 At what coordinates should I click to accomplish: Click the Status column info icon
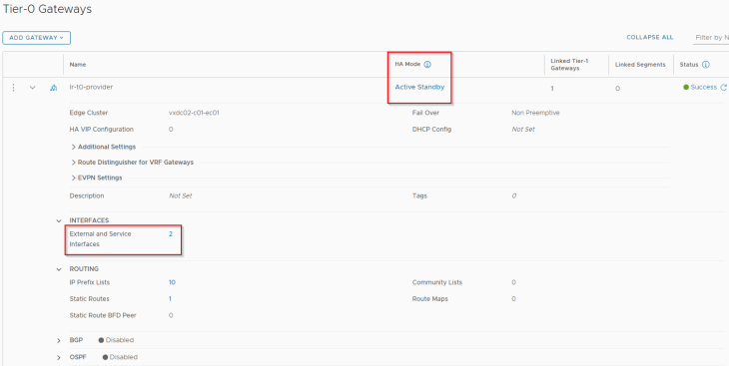click(706, 65)
